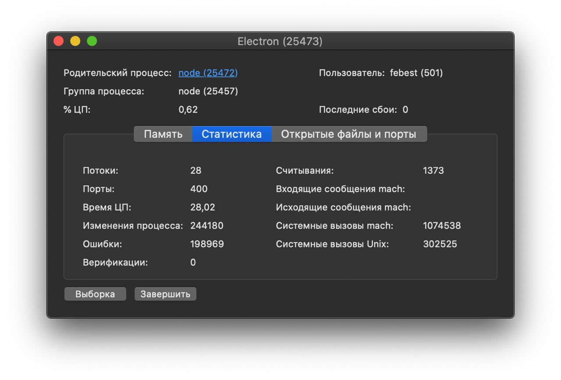The height and width of the screenshot is (380, 561).
Task: Open parent process link node (25472)
Action: [x=208, y=73]
